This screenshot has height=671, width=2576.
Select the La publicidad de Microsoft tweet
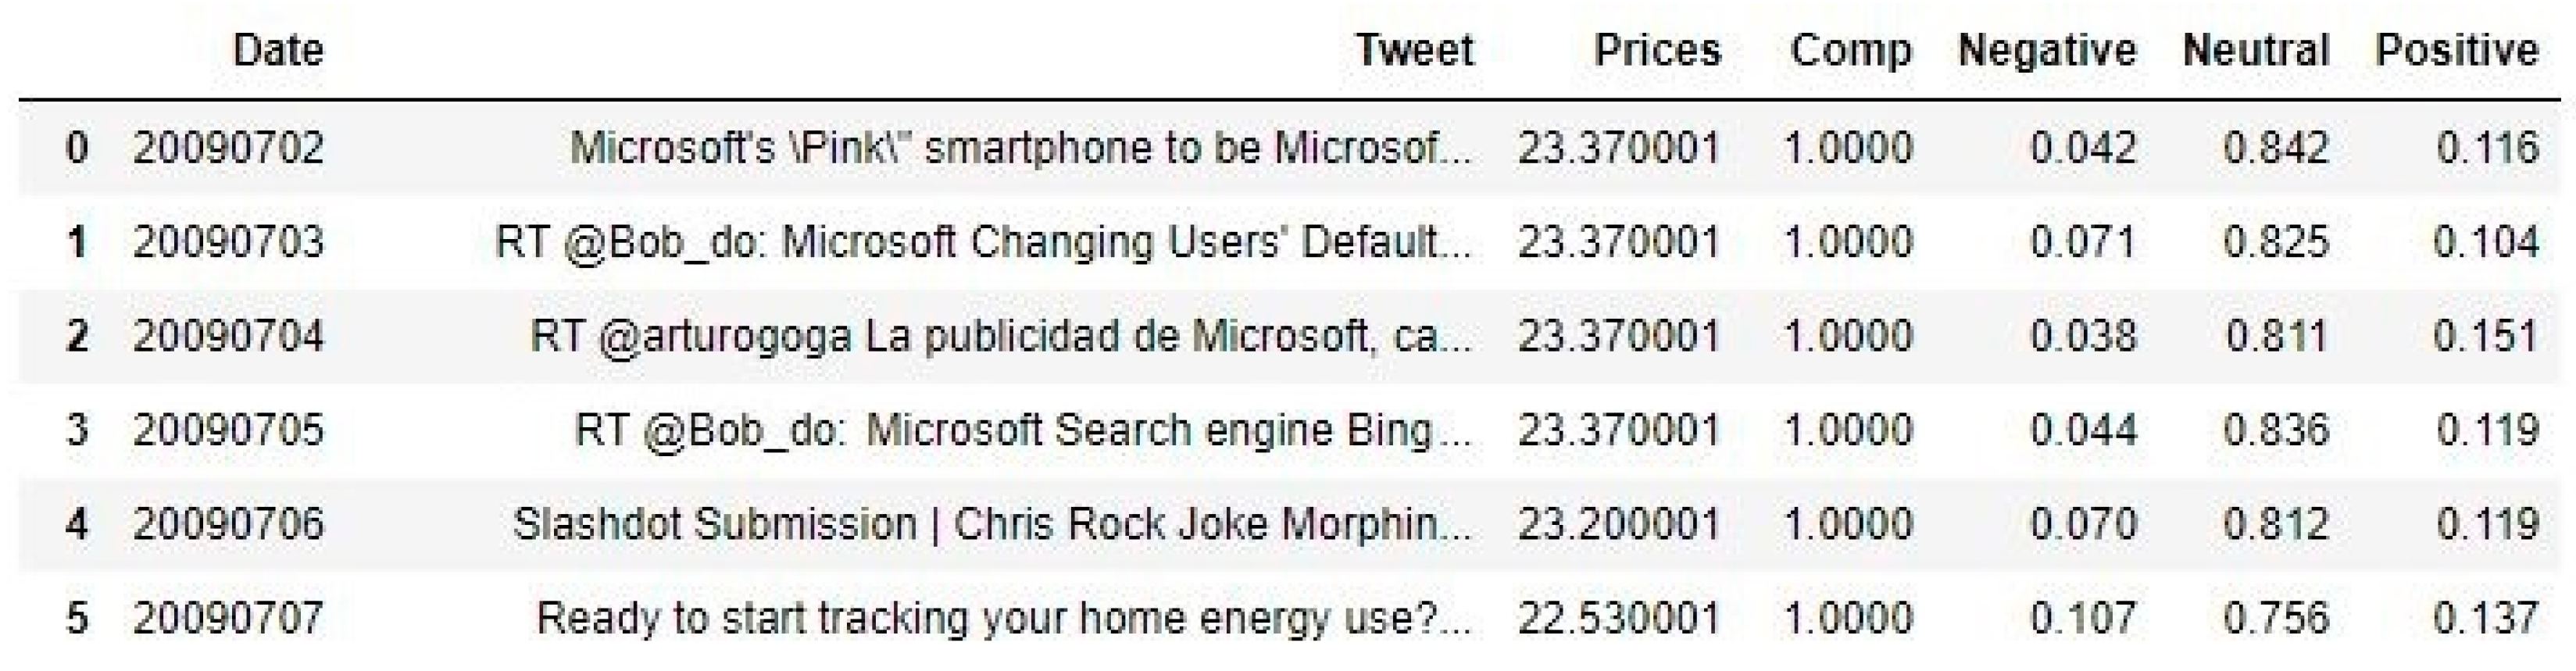pos(1000,336)
